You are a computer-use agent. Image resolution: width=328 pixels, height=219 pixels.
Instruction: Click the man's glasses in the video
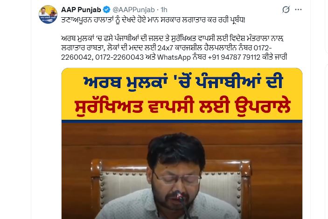pos(177,179)
